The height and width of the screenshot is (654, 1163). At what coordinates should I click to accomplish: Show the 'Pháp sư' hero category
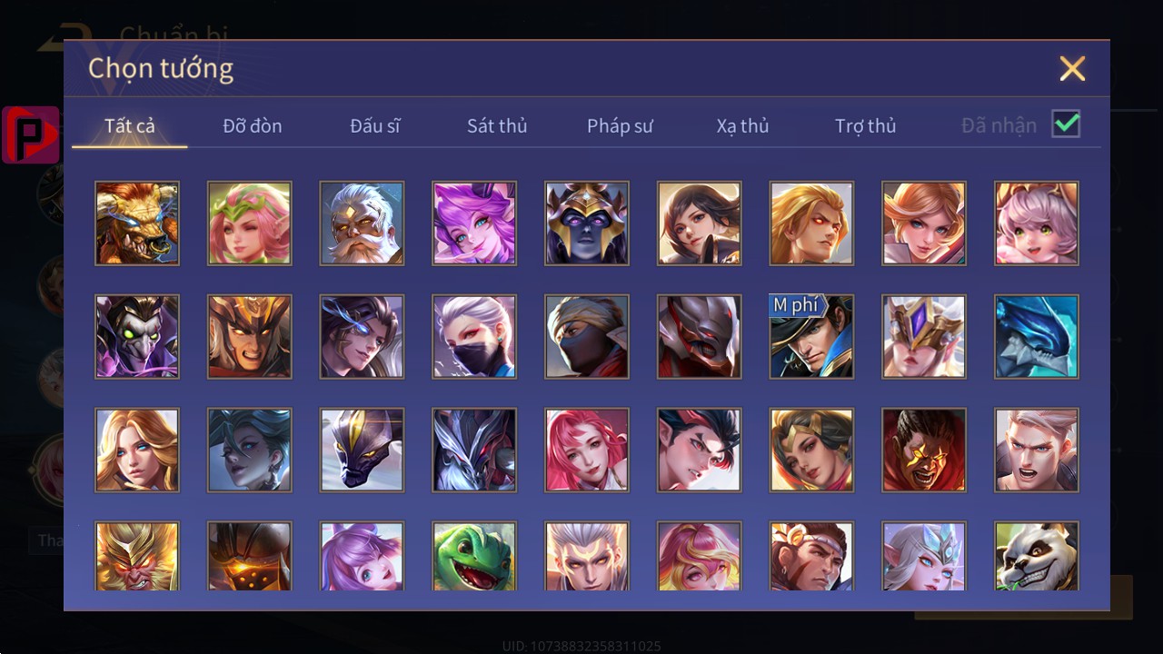point(620,126)
